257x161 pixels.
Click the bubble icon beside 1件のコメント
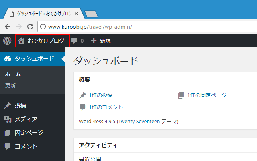click(x=82, y=107)
